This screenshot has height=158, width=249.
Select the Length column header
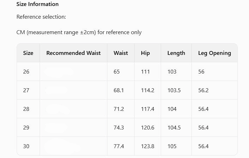(x=176, y=53)
